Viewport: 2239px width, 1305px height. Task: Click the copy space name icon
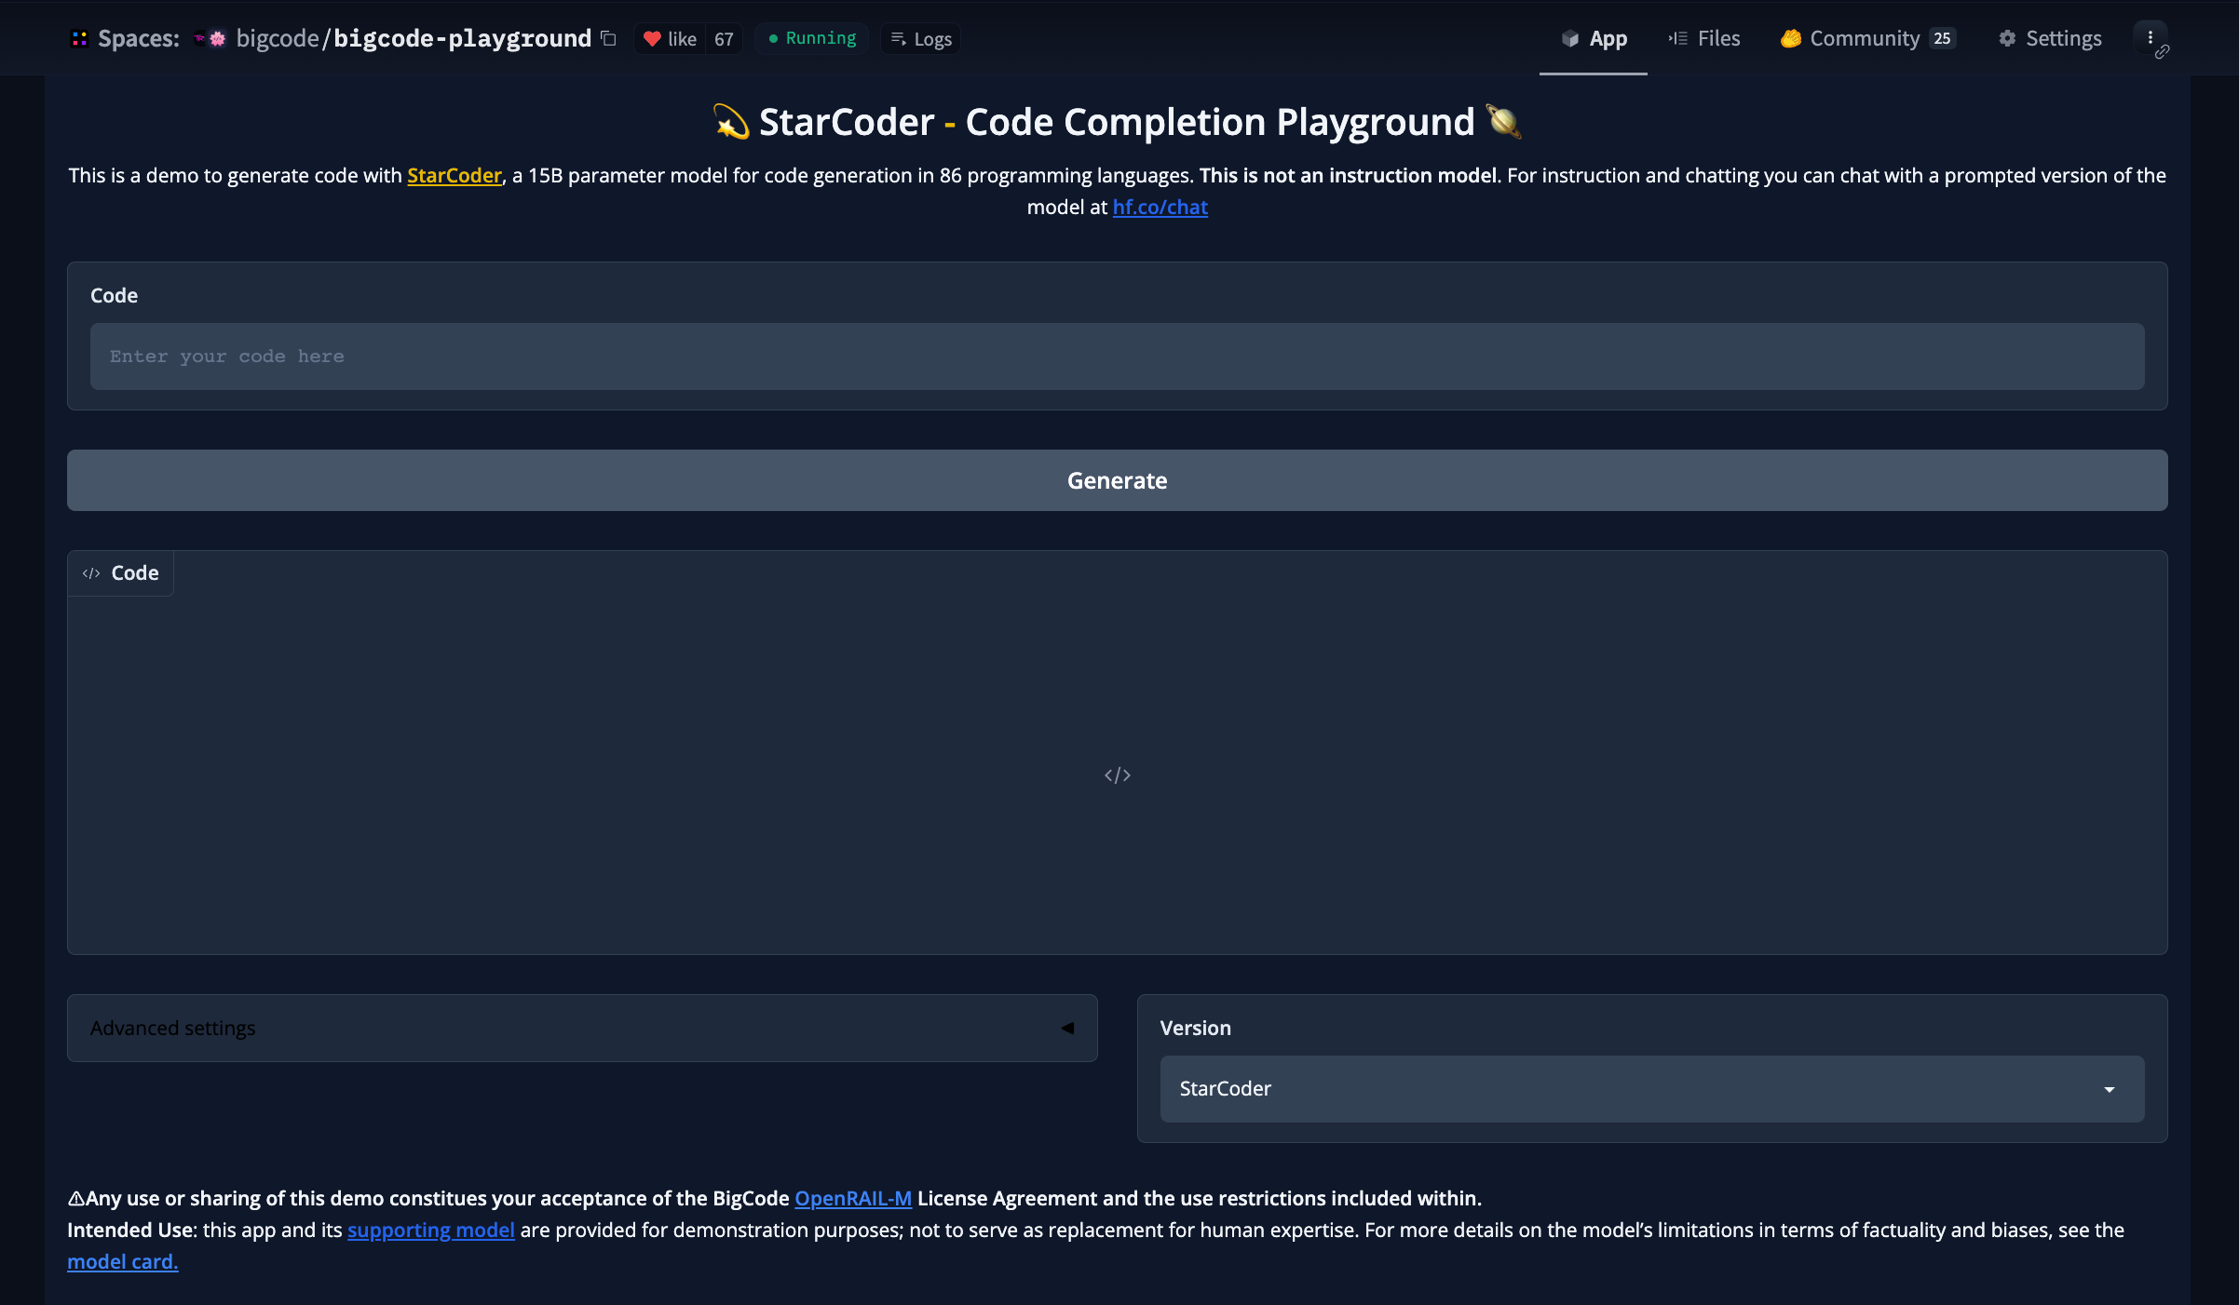[x=608, y=38]
